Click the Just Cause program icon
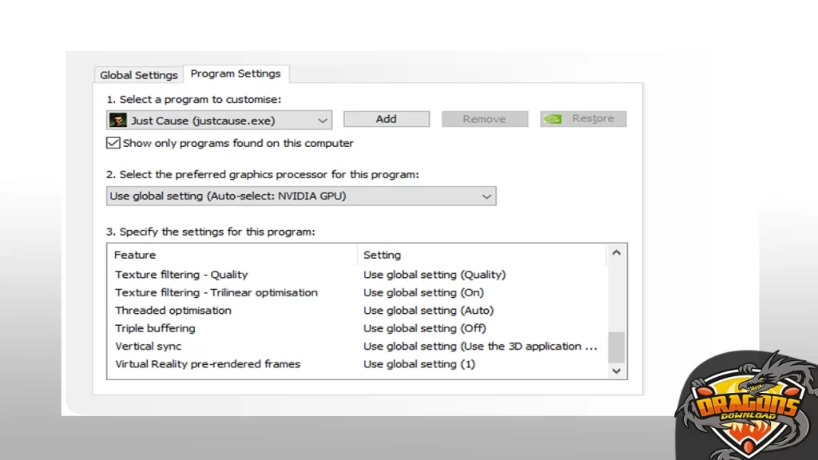Screen dimensions: 818x460 pos(117,121)
